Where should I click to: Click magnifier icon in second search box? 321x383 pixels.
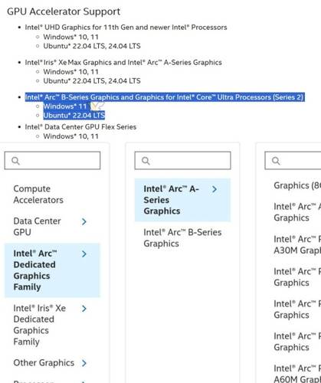point(146,161)
